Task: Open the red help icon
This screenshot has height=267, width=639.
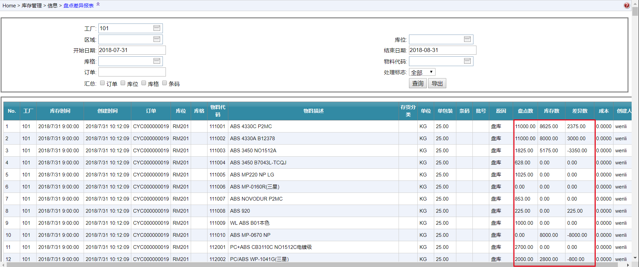Action: click(627, 5)
